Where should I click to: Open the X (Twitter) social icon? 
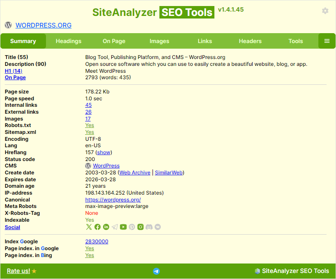pyautogui.click(x=89, y=227)
